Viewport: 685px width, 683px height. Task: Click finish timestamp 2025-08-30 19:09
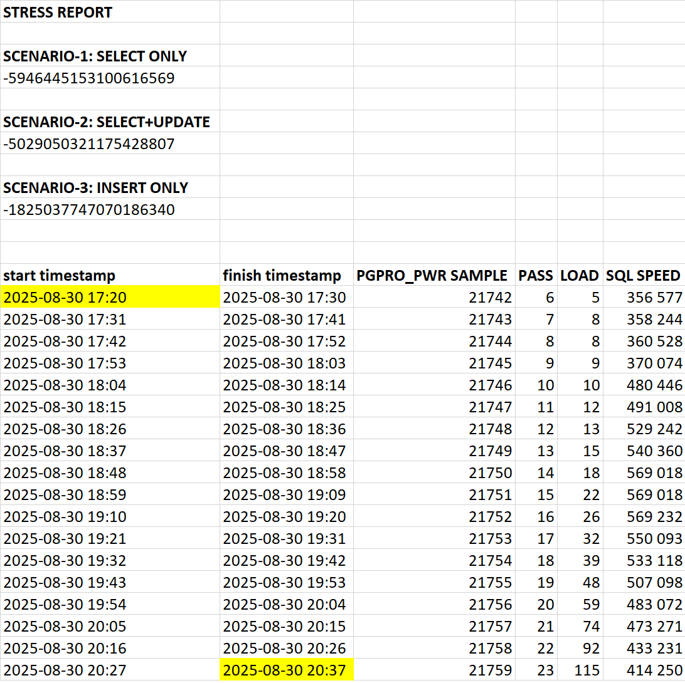(x=287, y=494)
